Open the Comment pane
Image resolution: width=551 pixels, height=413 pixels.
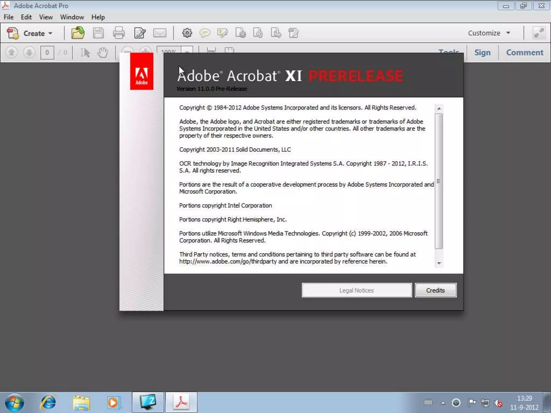point(525,52)
